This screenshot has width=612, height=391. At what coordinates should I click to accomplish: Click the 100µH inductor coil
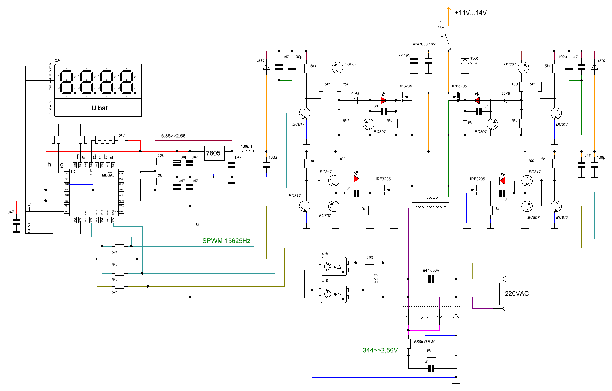point(250,151)
